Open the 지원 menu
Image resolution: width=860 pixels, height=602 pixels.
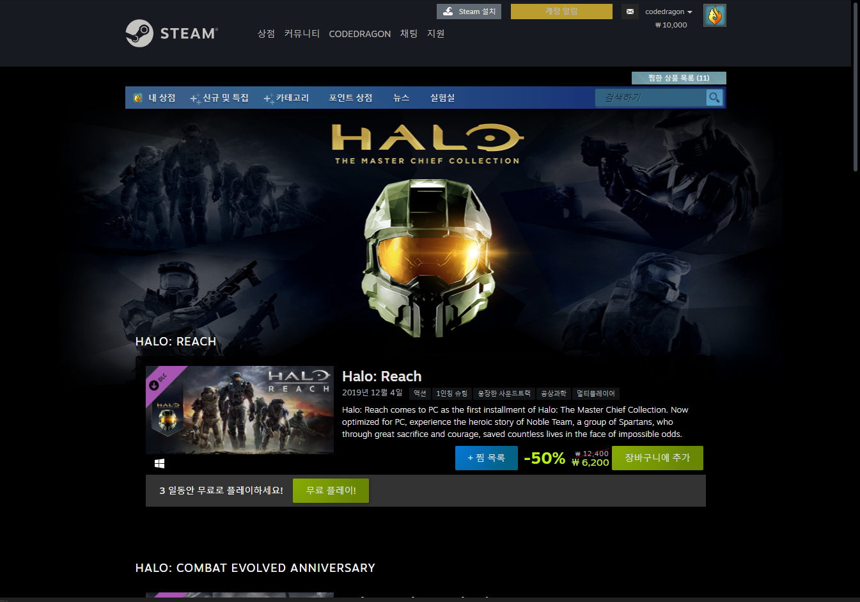pyautogui.click(x=435, y=33)
